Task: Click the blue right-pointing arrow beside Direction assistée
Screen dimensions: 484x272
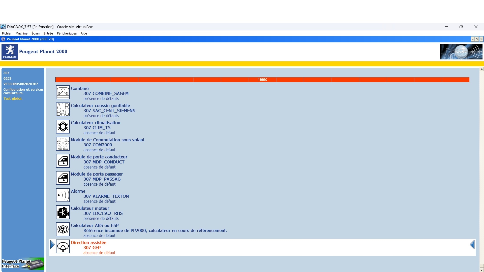Action: coord(52,245)
